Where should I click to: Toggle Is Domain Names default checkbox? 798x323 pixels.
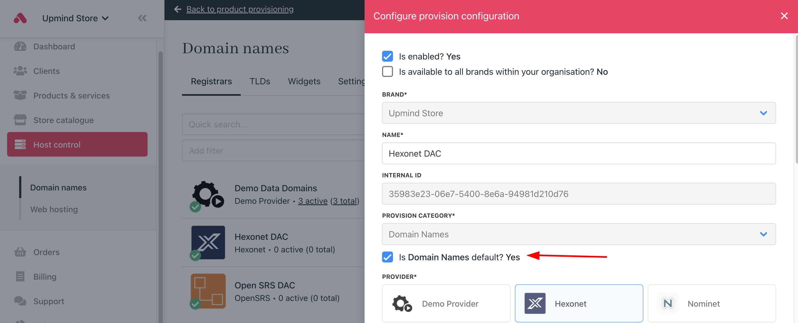tap(387, 257)
